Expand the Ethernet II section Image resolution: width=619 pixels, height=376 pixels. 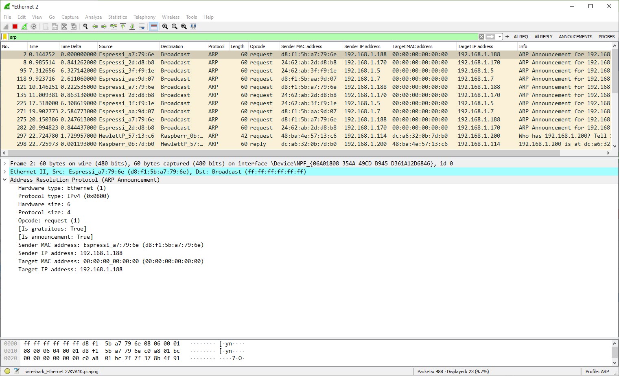(4, 172)
